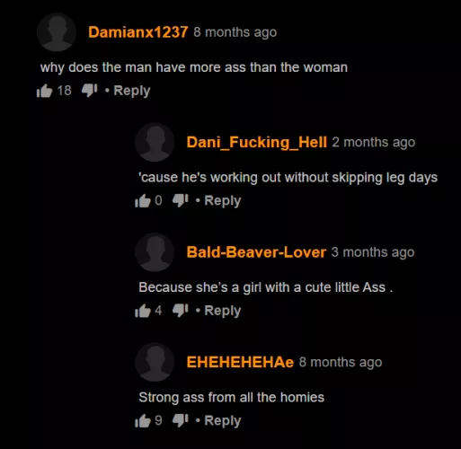Like Damianx1237's comment with thumbs up

point(44,91)
